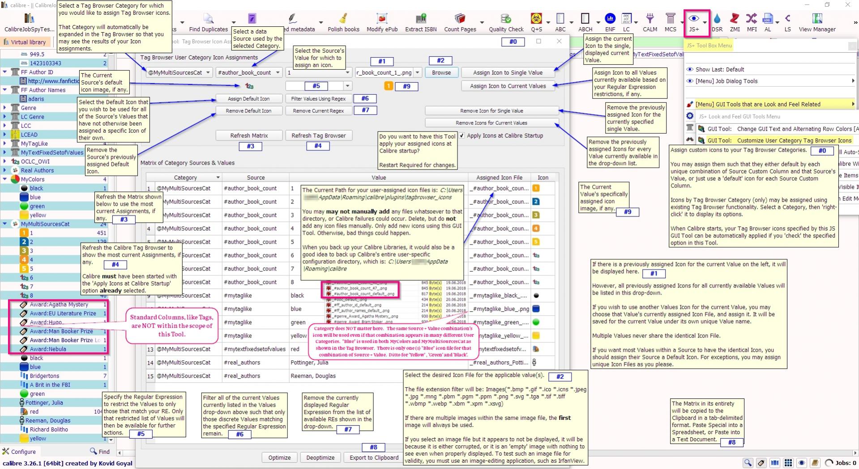Open the View Manager tool
The image size is (859, 469).
coord(817,22)
